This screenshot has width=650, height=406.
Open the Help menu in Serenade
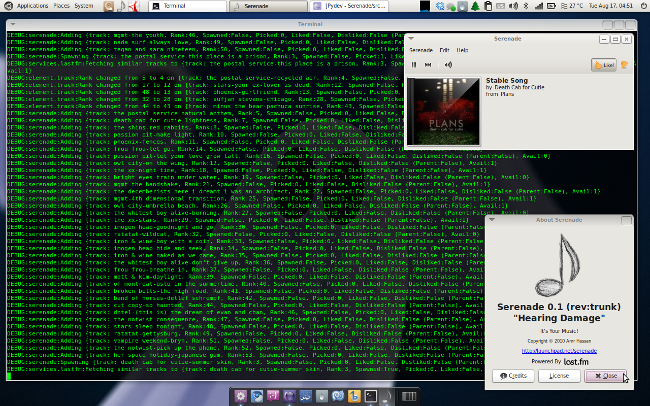point(462,50)
